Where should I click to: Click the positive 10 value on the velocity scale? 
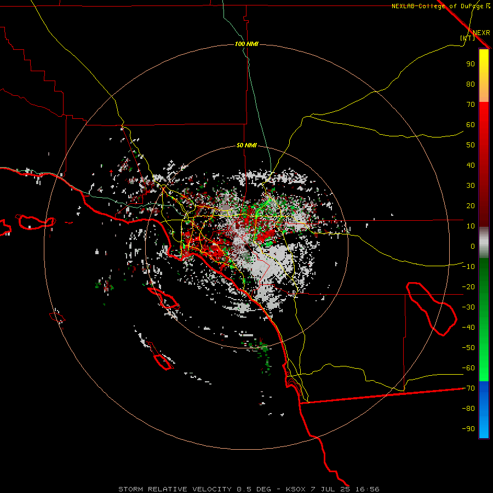pyautogui.click(x=471, y=226)
